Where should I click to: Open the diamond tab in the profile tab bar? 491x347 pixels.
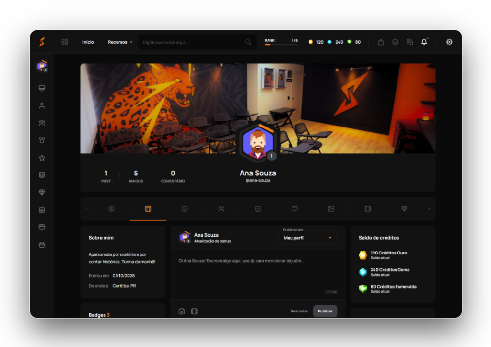404,208
